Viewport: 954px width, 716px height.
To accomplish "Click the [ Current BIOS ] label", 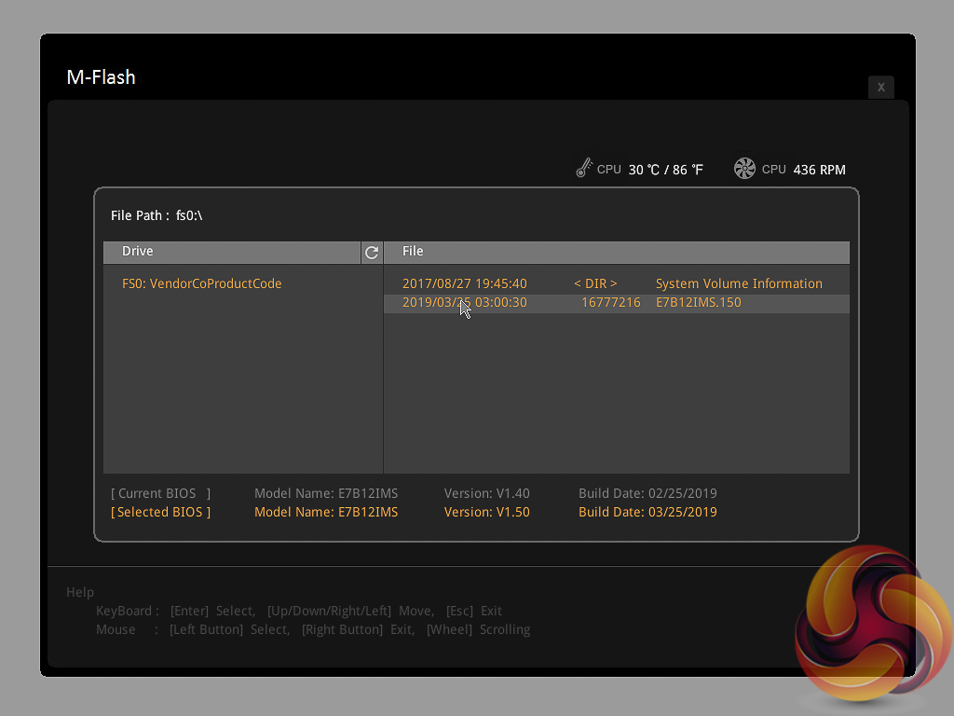I will tap(160, 493).
